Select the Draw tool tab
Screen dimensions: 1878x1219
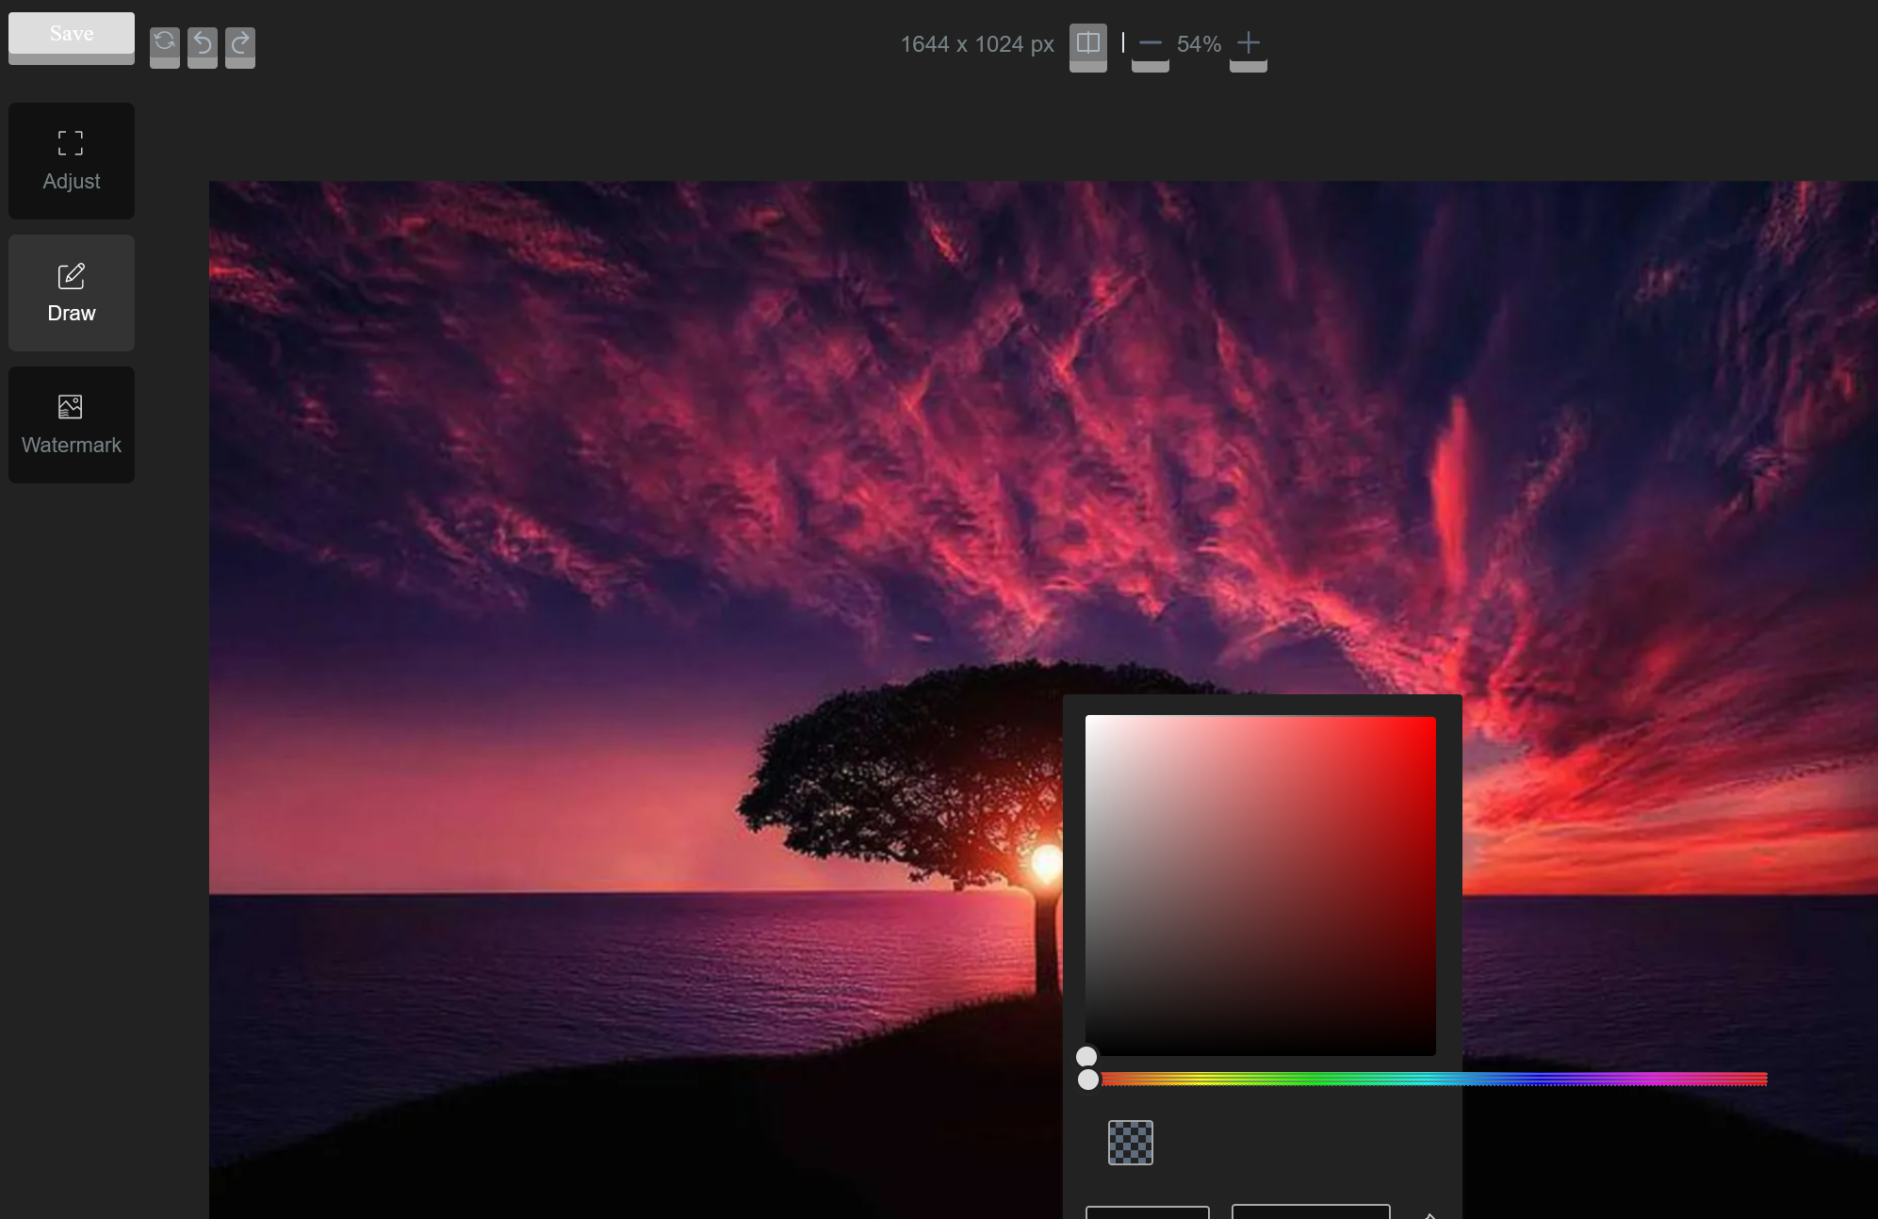pos(72,293)
